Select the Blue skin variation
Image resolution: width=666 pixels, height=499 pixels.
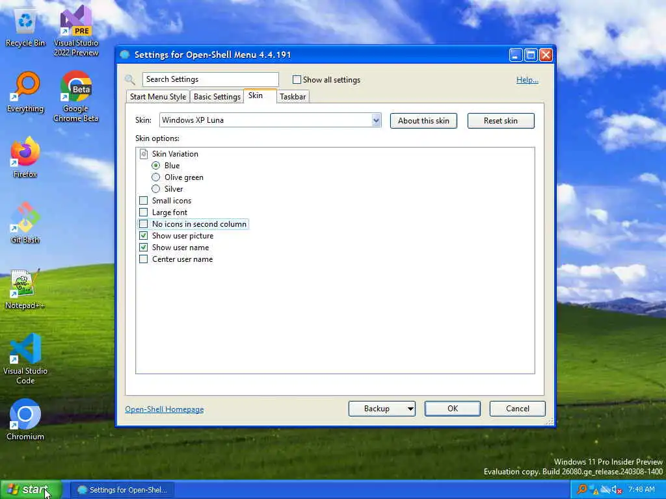click(156, 166)
